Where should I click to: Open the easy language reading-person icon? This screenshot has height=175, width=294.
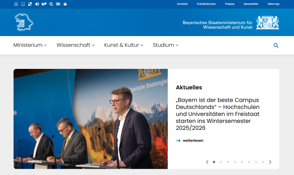click(65, 4)
